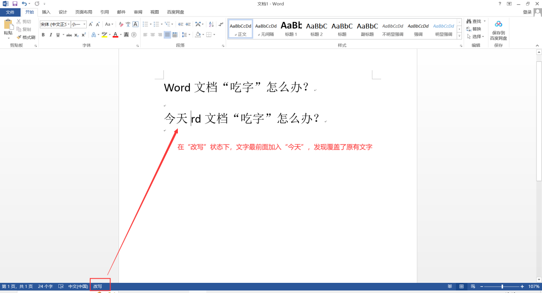
Task: Activate the Format Painter (格式刷)
Action: pyautogui.click(x=26, y=37)
